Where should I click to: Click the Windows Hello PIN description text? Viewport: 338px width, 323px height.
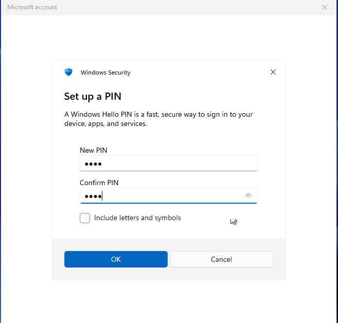158,119
